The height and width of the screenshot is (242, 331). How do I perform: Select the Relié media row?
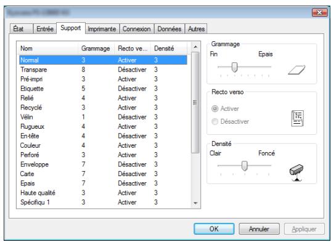(x=103, y=98)
